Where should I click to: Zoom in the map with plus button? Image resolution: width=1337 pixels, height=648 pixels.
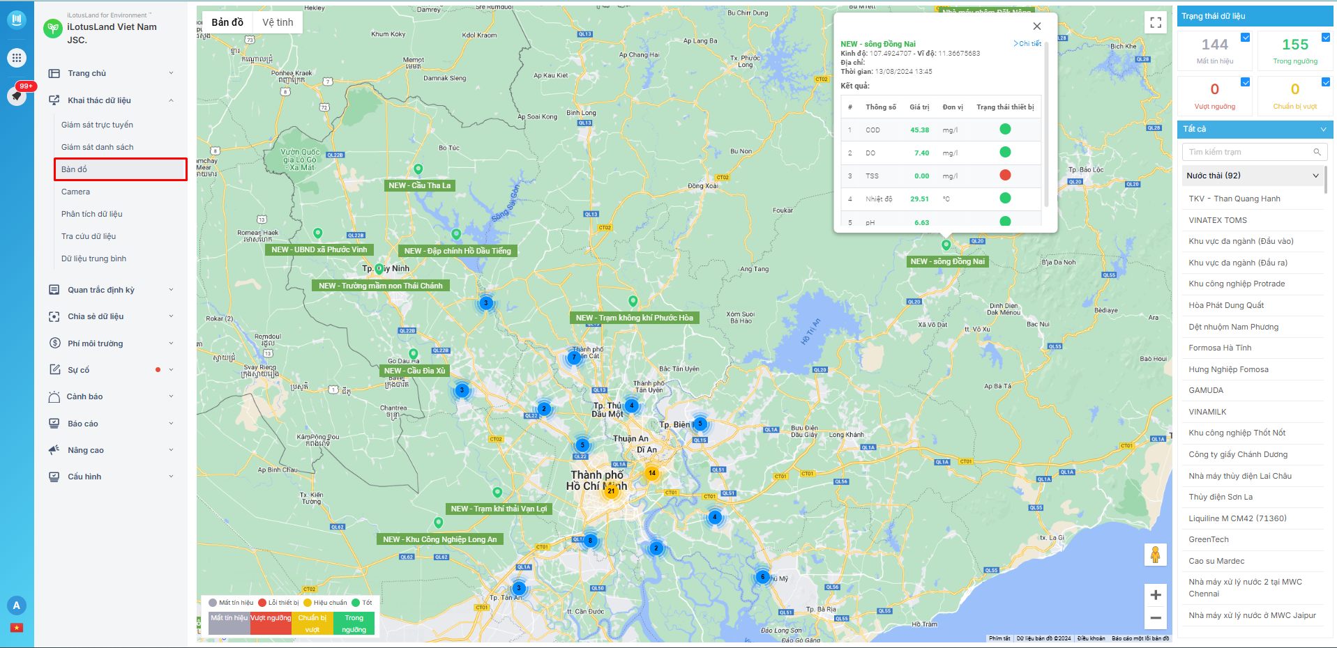click(1156, 595)
